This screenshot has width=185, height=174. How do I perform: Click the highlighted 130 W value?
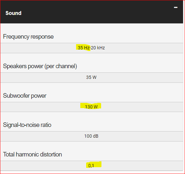[91, 107]
